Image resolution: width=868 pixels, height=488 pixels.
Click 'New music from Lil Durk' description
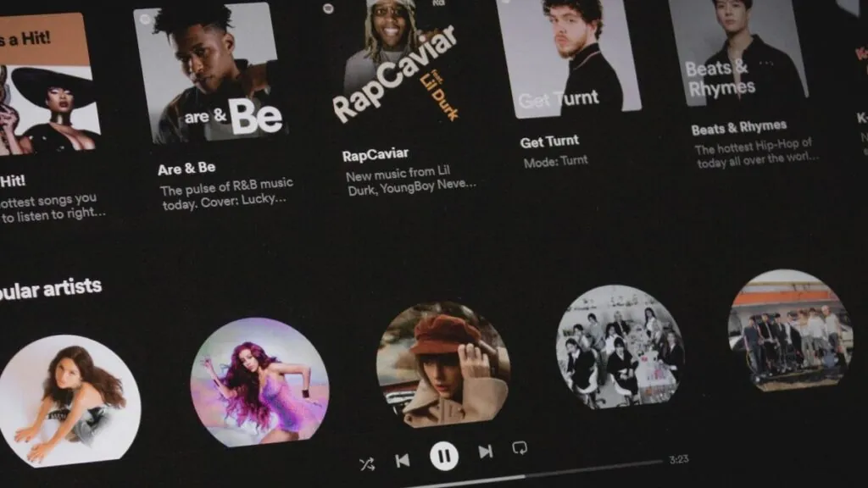tap(410, 180)
